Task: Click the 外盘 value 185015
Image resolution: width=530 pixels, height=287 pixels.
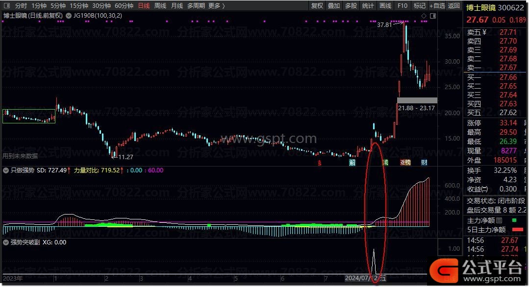Action: click(x=505, y=160)
